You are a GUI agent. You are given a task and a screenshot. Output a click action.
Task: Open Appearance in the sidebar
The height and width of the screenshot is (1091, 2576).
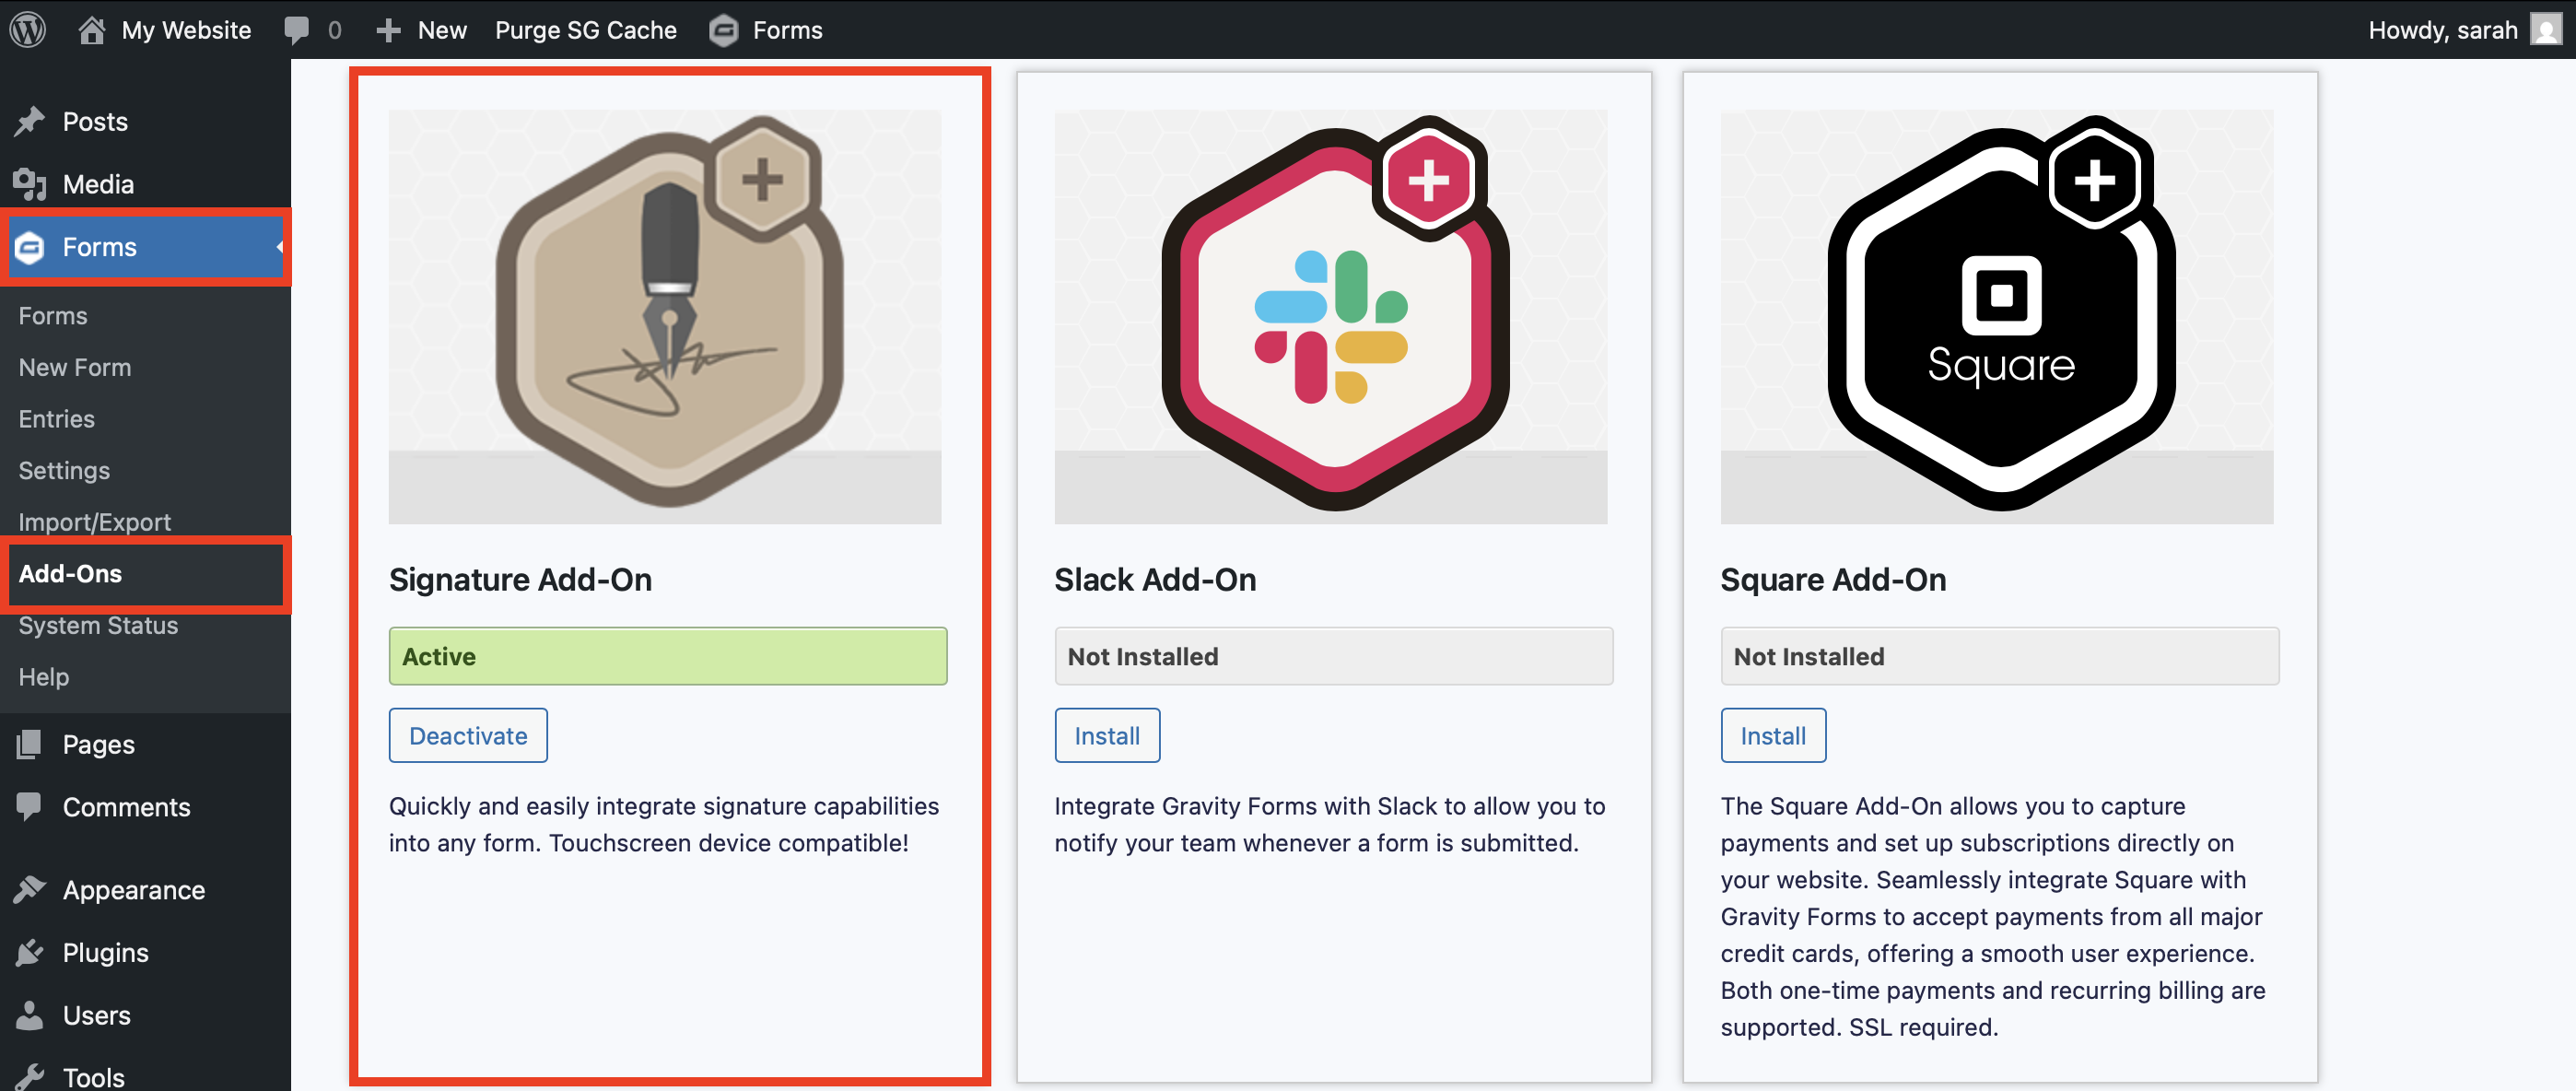pyautogui.click(x=134, y=889)
